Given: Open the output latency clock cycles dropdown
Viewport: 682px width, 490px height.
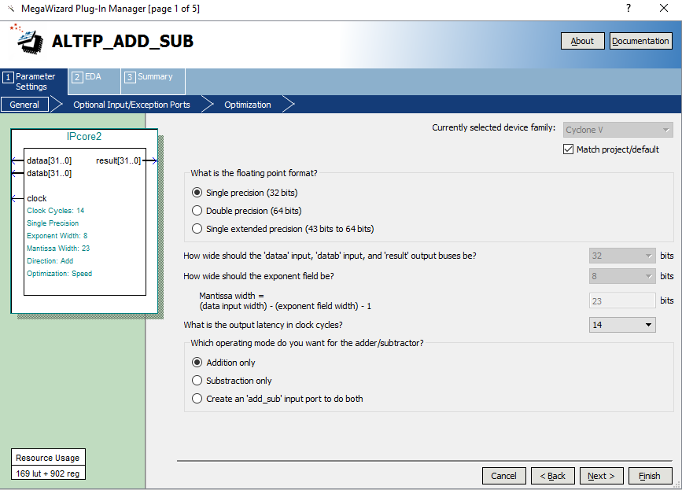Looking at the screenshot, I should click(622, 325).
